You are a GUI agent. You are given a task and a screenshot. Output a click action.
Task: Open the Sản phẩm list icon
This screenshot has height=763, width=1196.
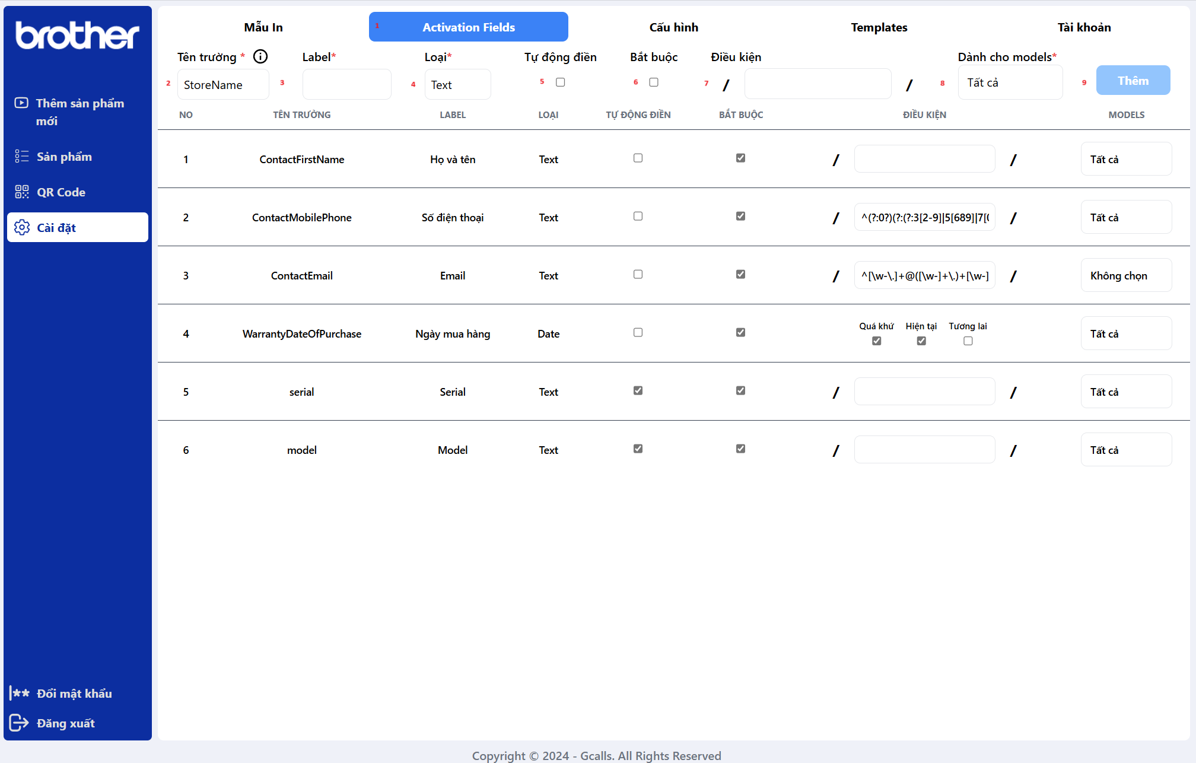coord(21,157)
